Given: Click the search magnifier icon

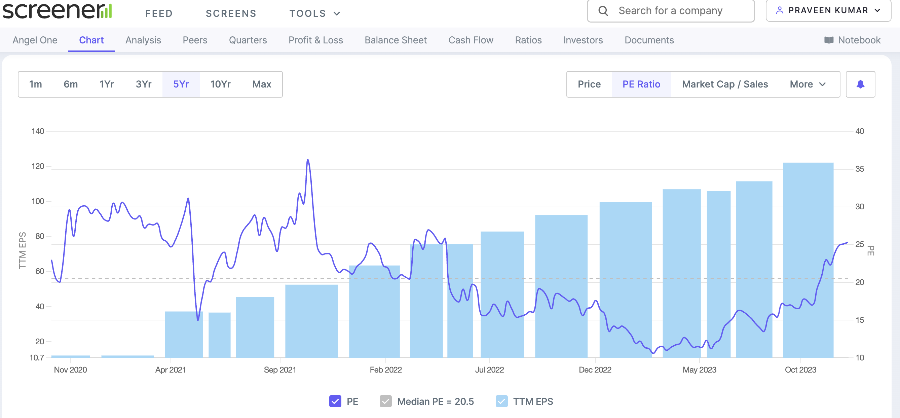Looking at the screenshot, I should (603, 11).
